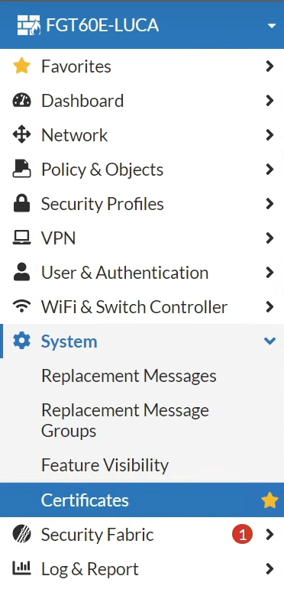The height and width of the screenshot is (605, 284).
Task: Click the Dashboard gauge icon
Action: tap(21, 100)
